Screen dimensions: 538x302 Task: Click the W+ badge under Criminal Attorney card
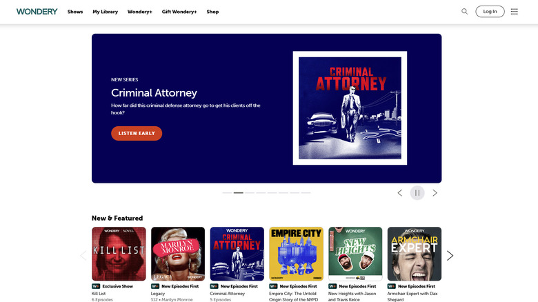click(x=214, y=286)
